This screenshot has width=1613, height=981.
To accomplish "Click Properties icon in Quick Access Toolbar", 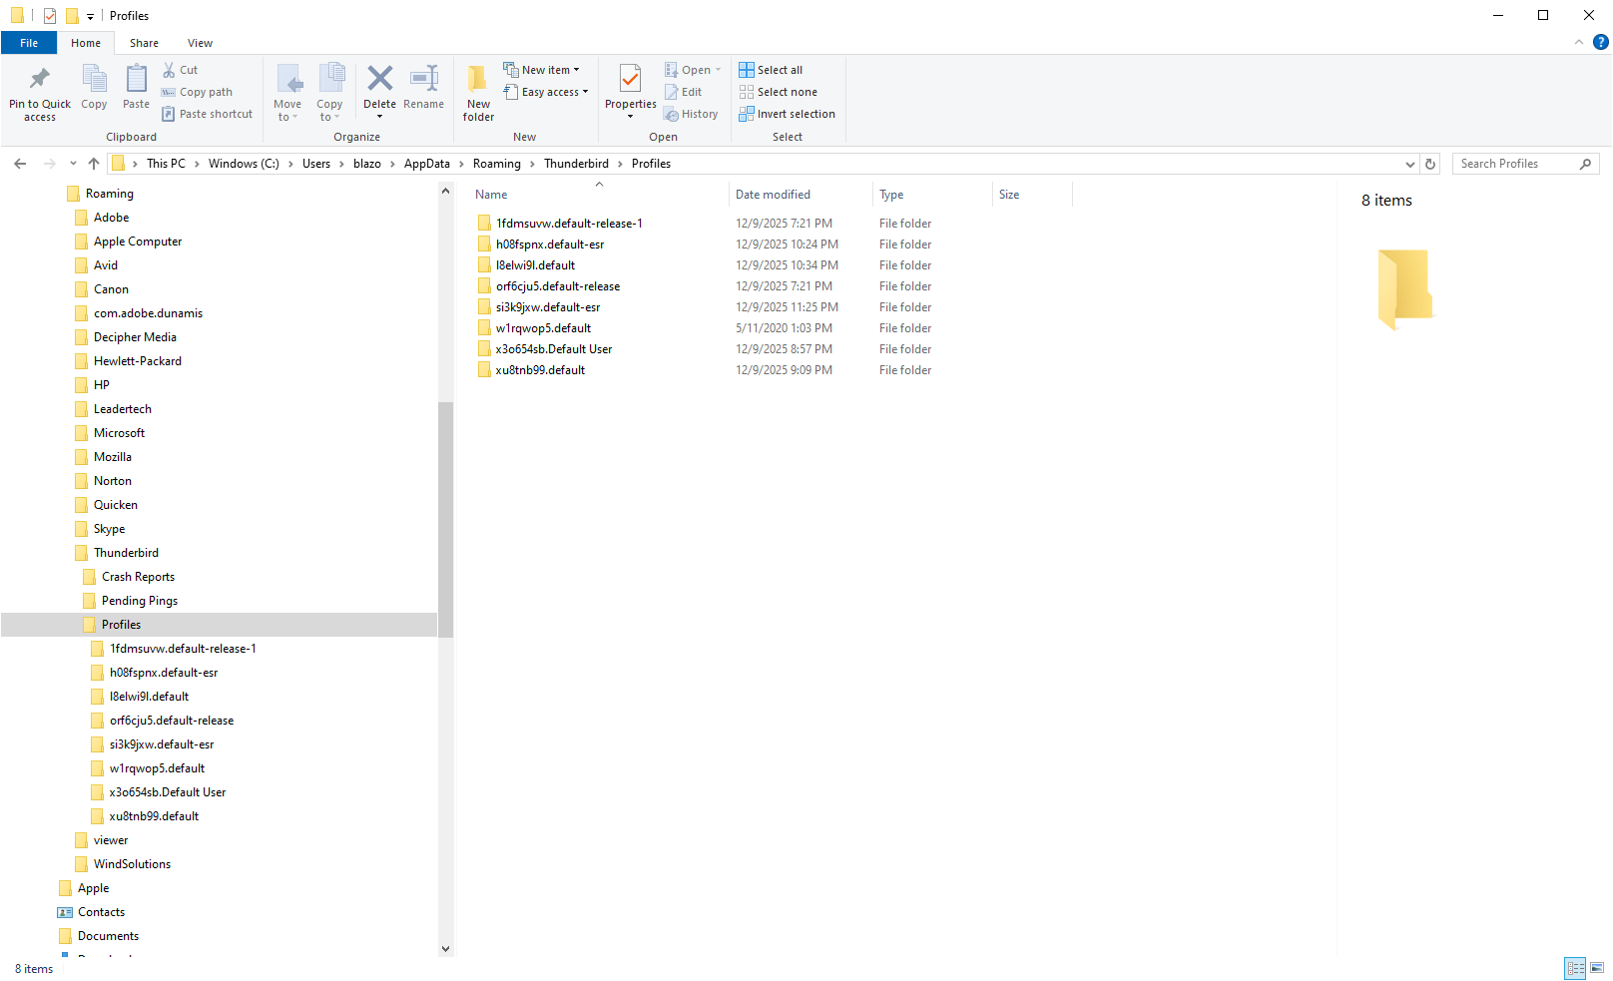I will (x=49, y=16).
